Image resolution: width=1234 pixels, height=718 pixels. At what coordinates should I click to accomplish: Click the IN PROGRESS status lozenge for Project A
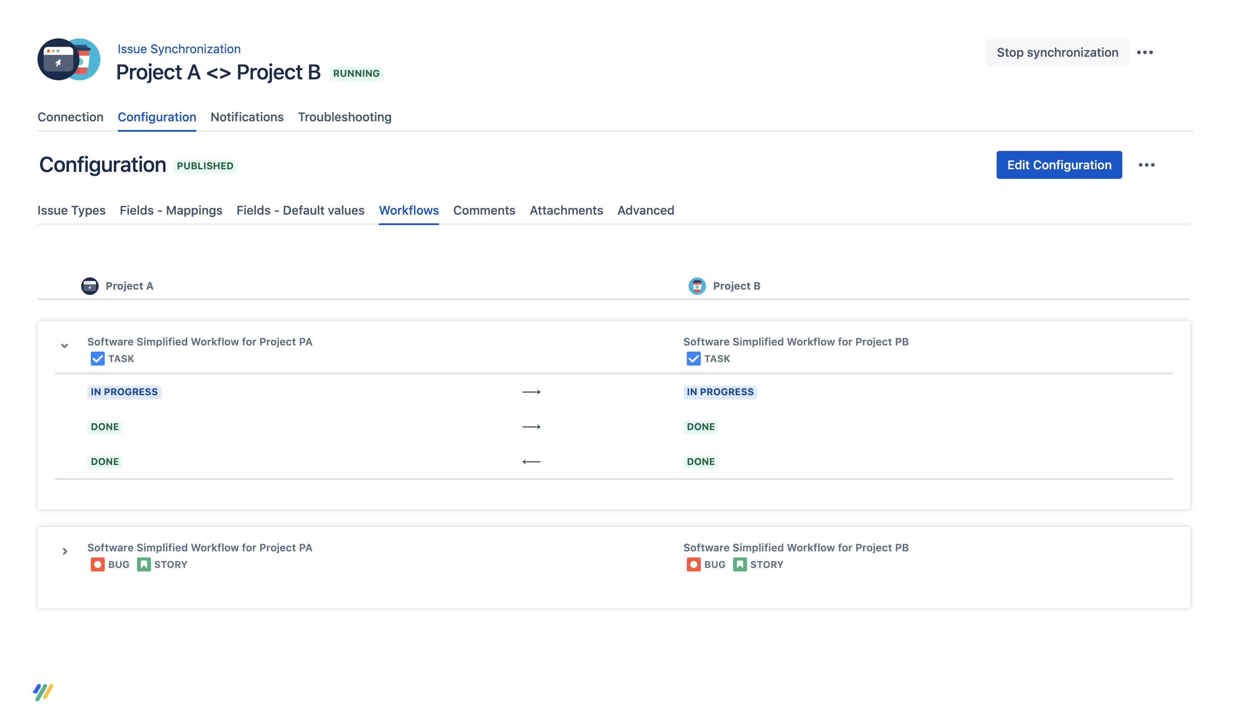tap(124, 392)
